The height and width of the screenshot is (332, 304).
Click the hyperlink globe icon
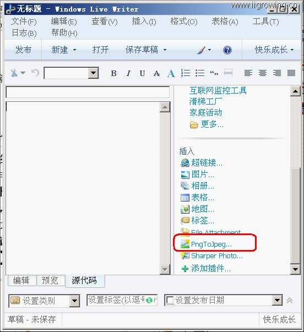click(x=184, y=163)
